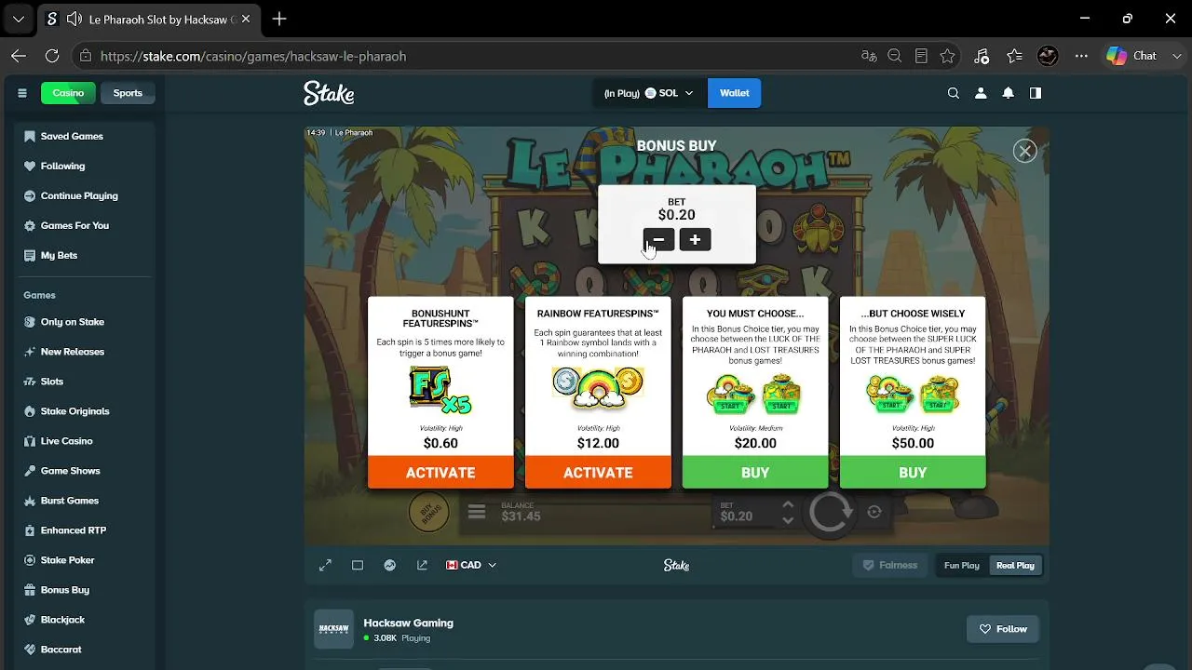
Task: Open Continue Playing
Action: [84, 195]
